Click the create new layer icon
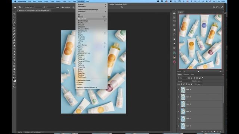The image size is (239, 134). 217,131
